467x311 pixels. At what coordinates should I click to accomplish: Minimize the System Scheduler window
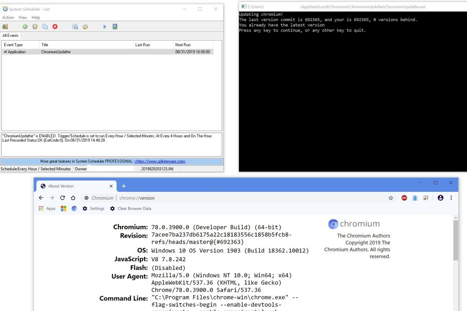pyautogui.click(x=185, y=9)
